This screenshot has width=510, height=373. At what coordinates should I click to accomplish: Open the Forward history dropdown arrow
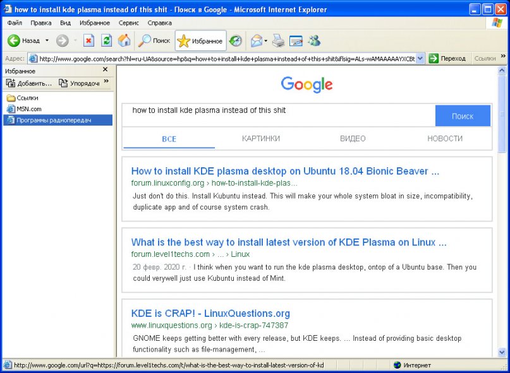click(75, 40)
